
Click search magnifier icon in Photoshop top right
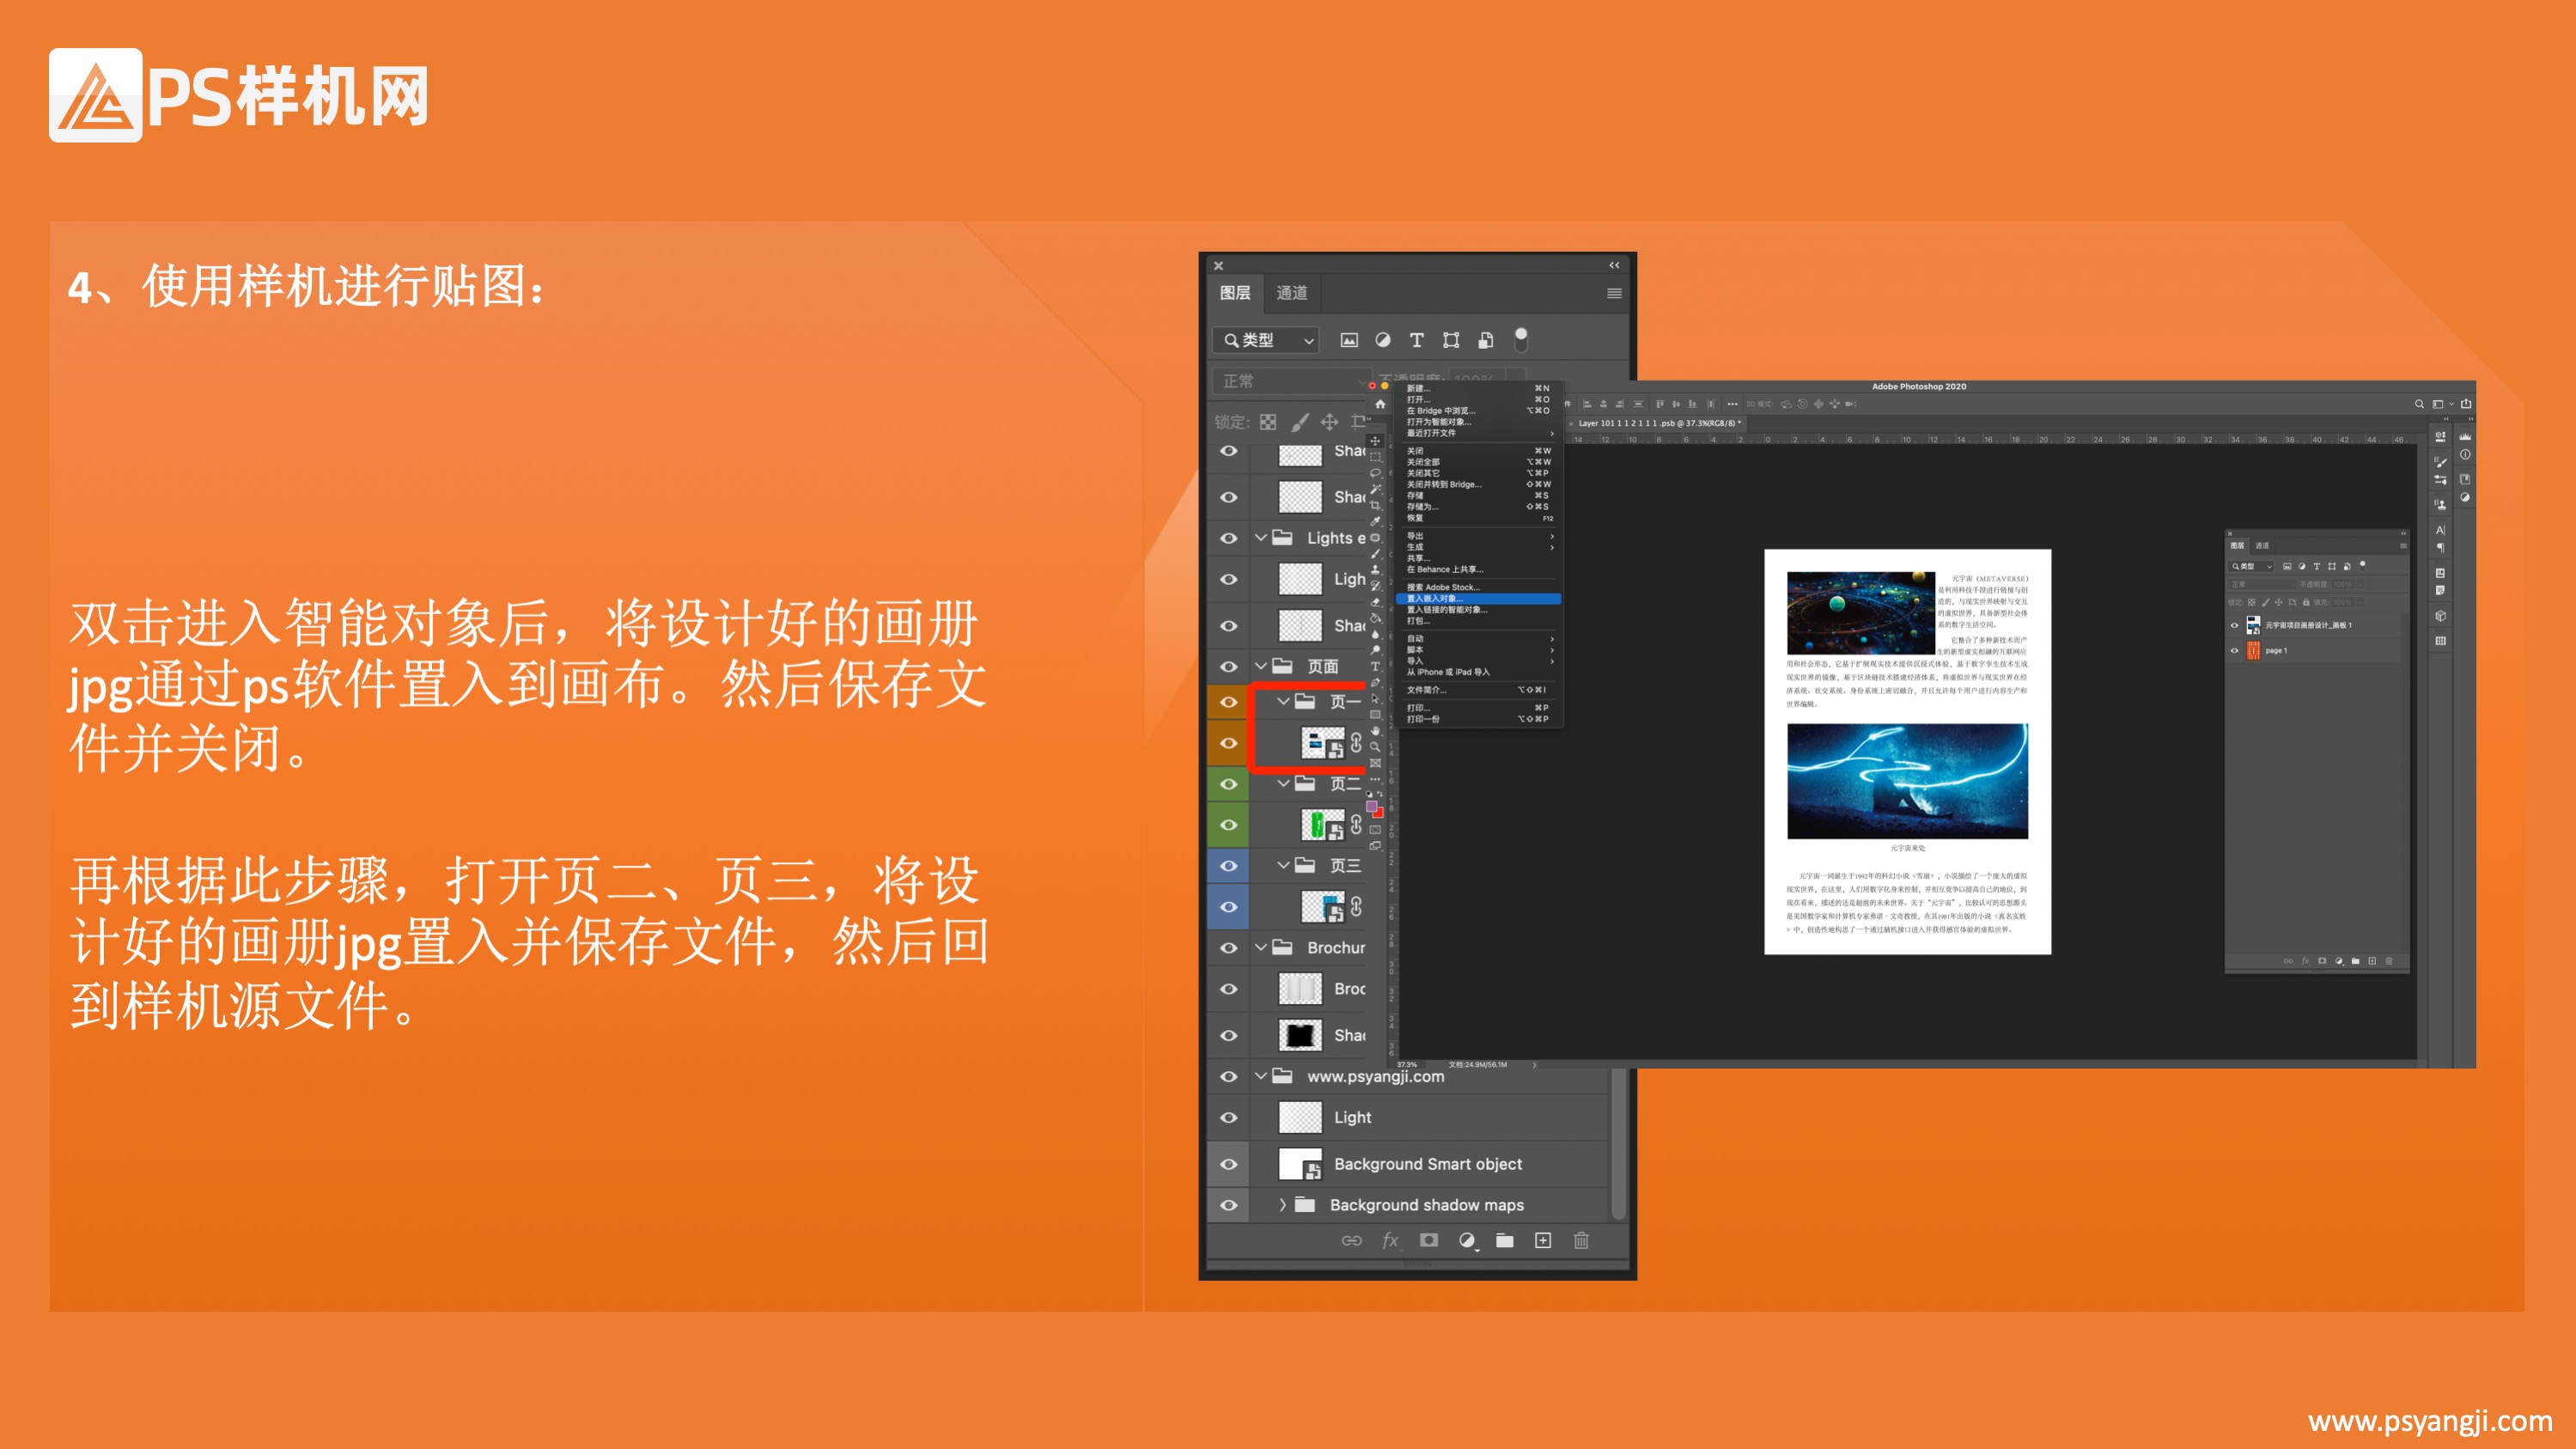2419,404
